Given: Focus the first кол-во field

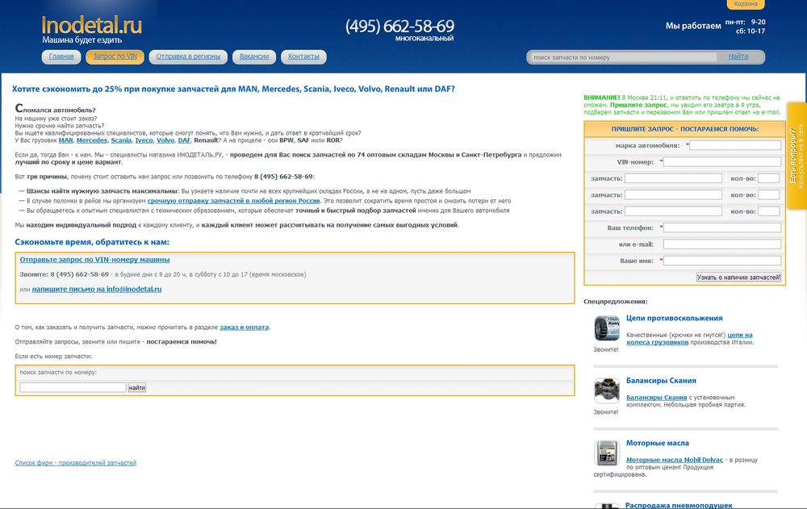Looking at the screenshot, I should tap(769, 178).
